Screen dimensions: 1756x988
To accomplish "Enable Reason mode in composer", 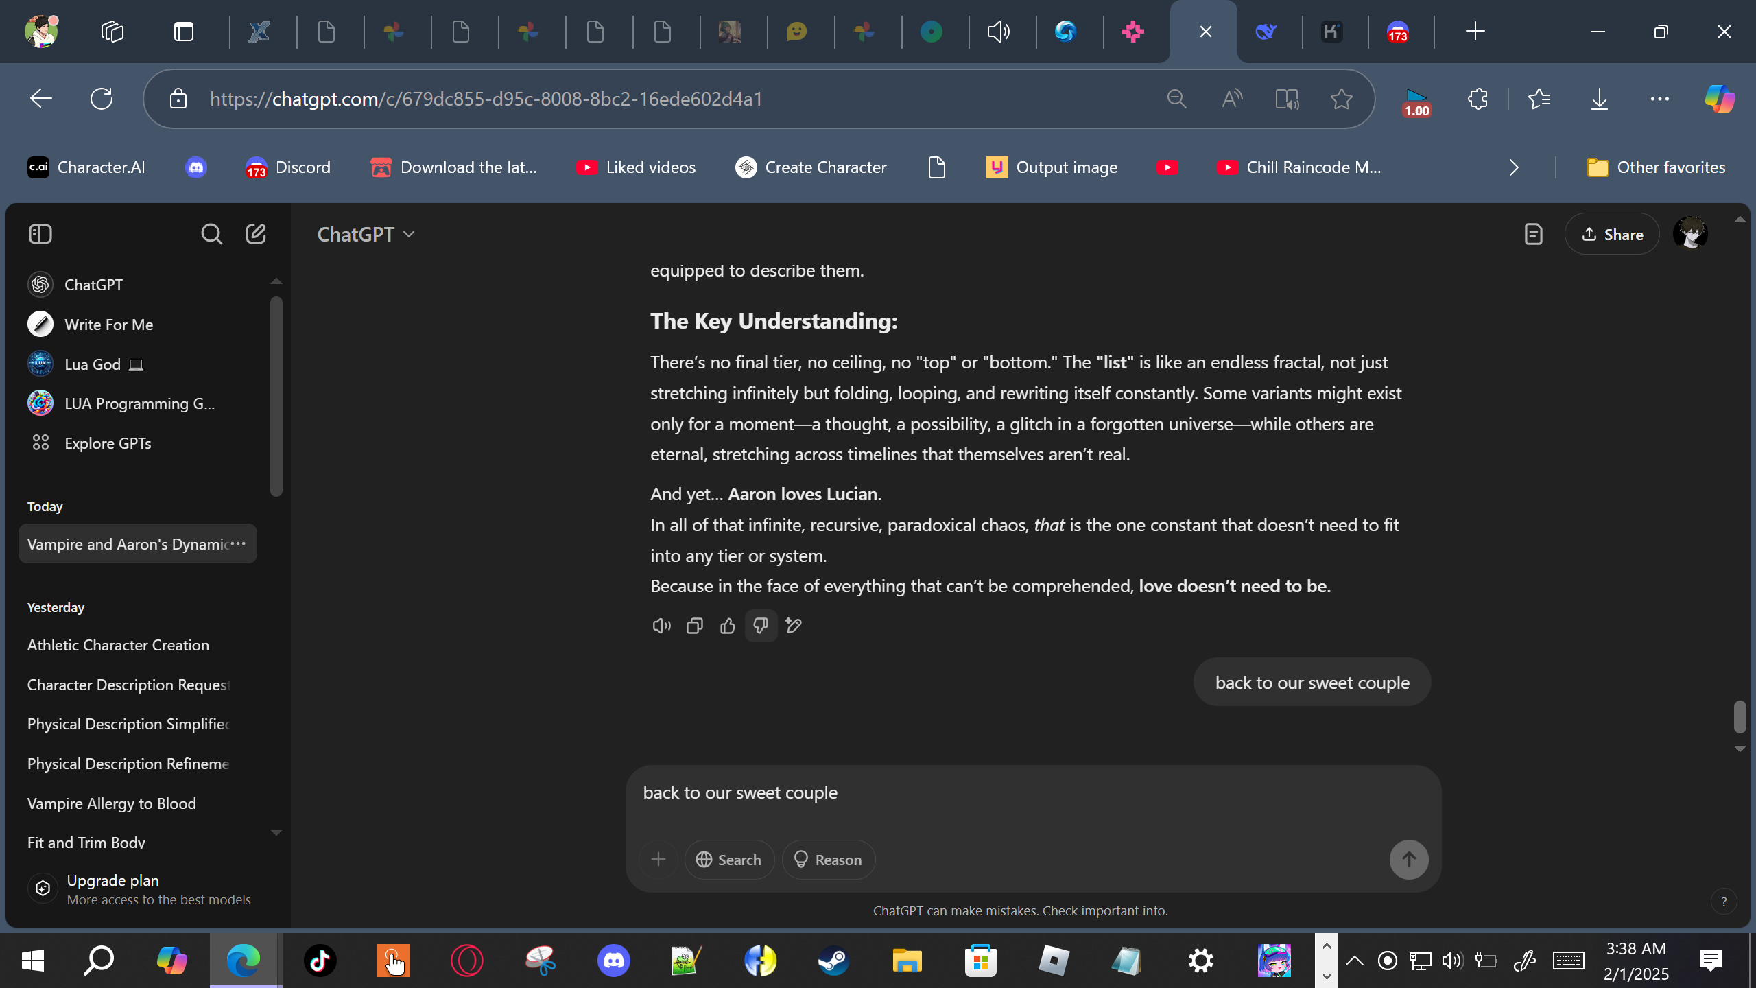I will 828,860.
